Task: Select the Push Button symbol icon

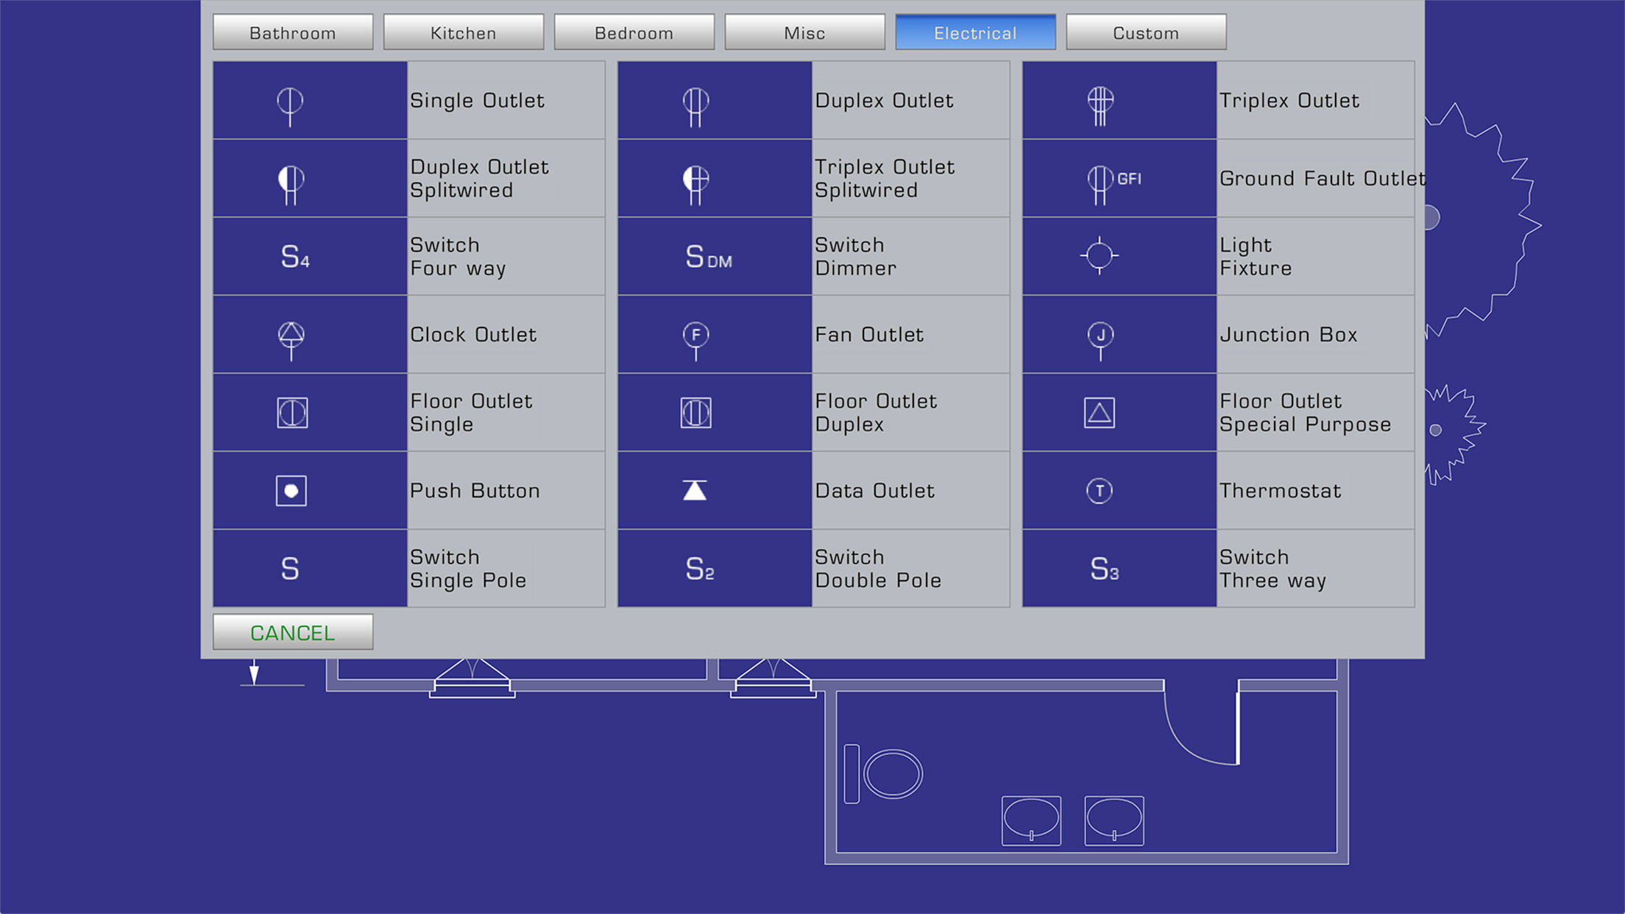Action: point(291,491)
